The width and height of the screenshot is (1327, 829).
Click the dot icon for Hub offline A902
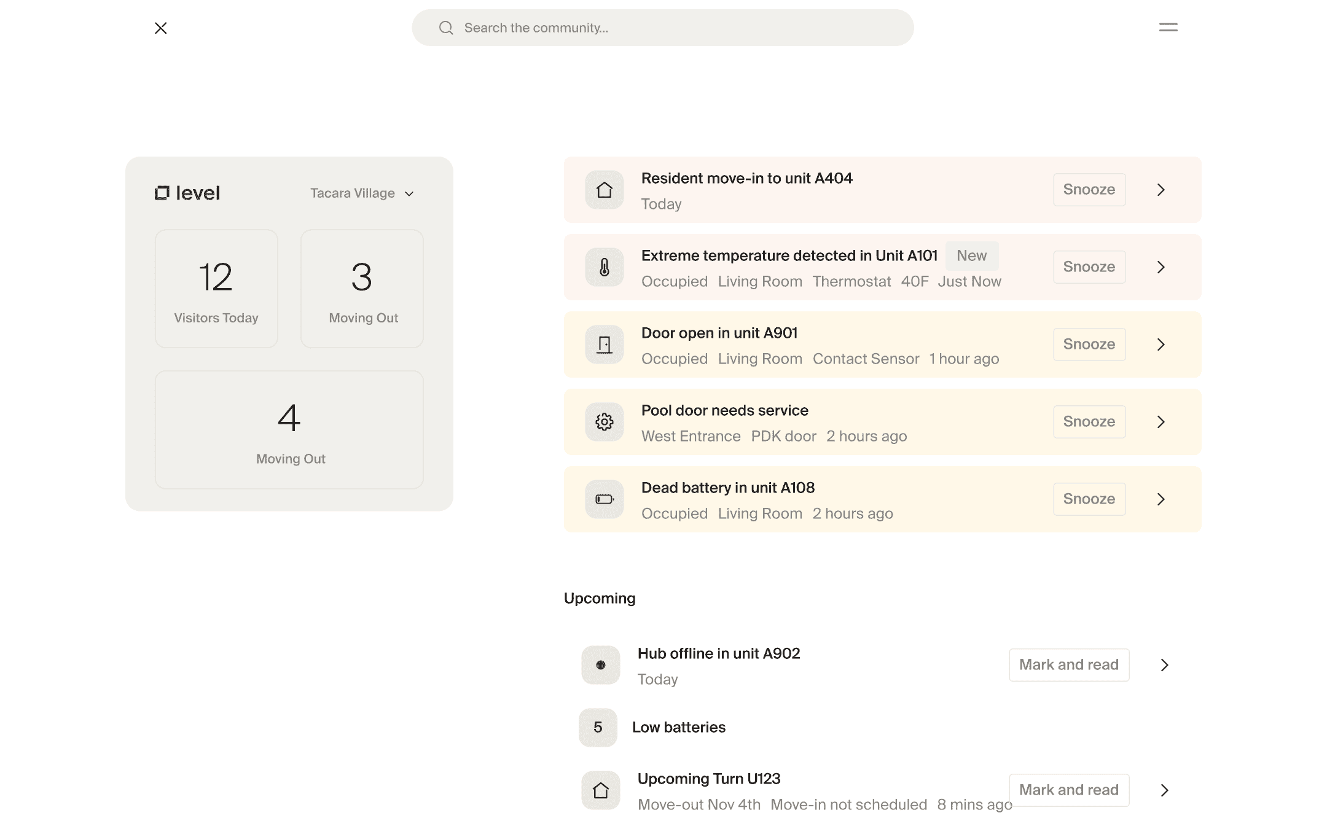(600, 665)
